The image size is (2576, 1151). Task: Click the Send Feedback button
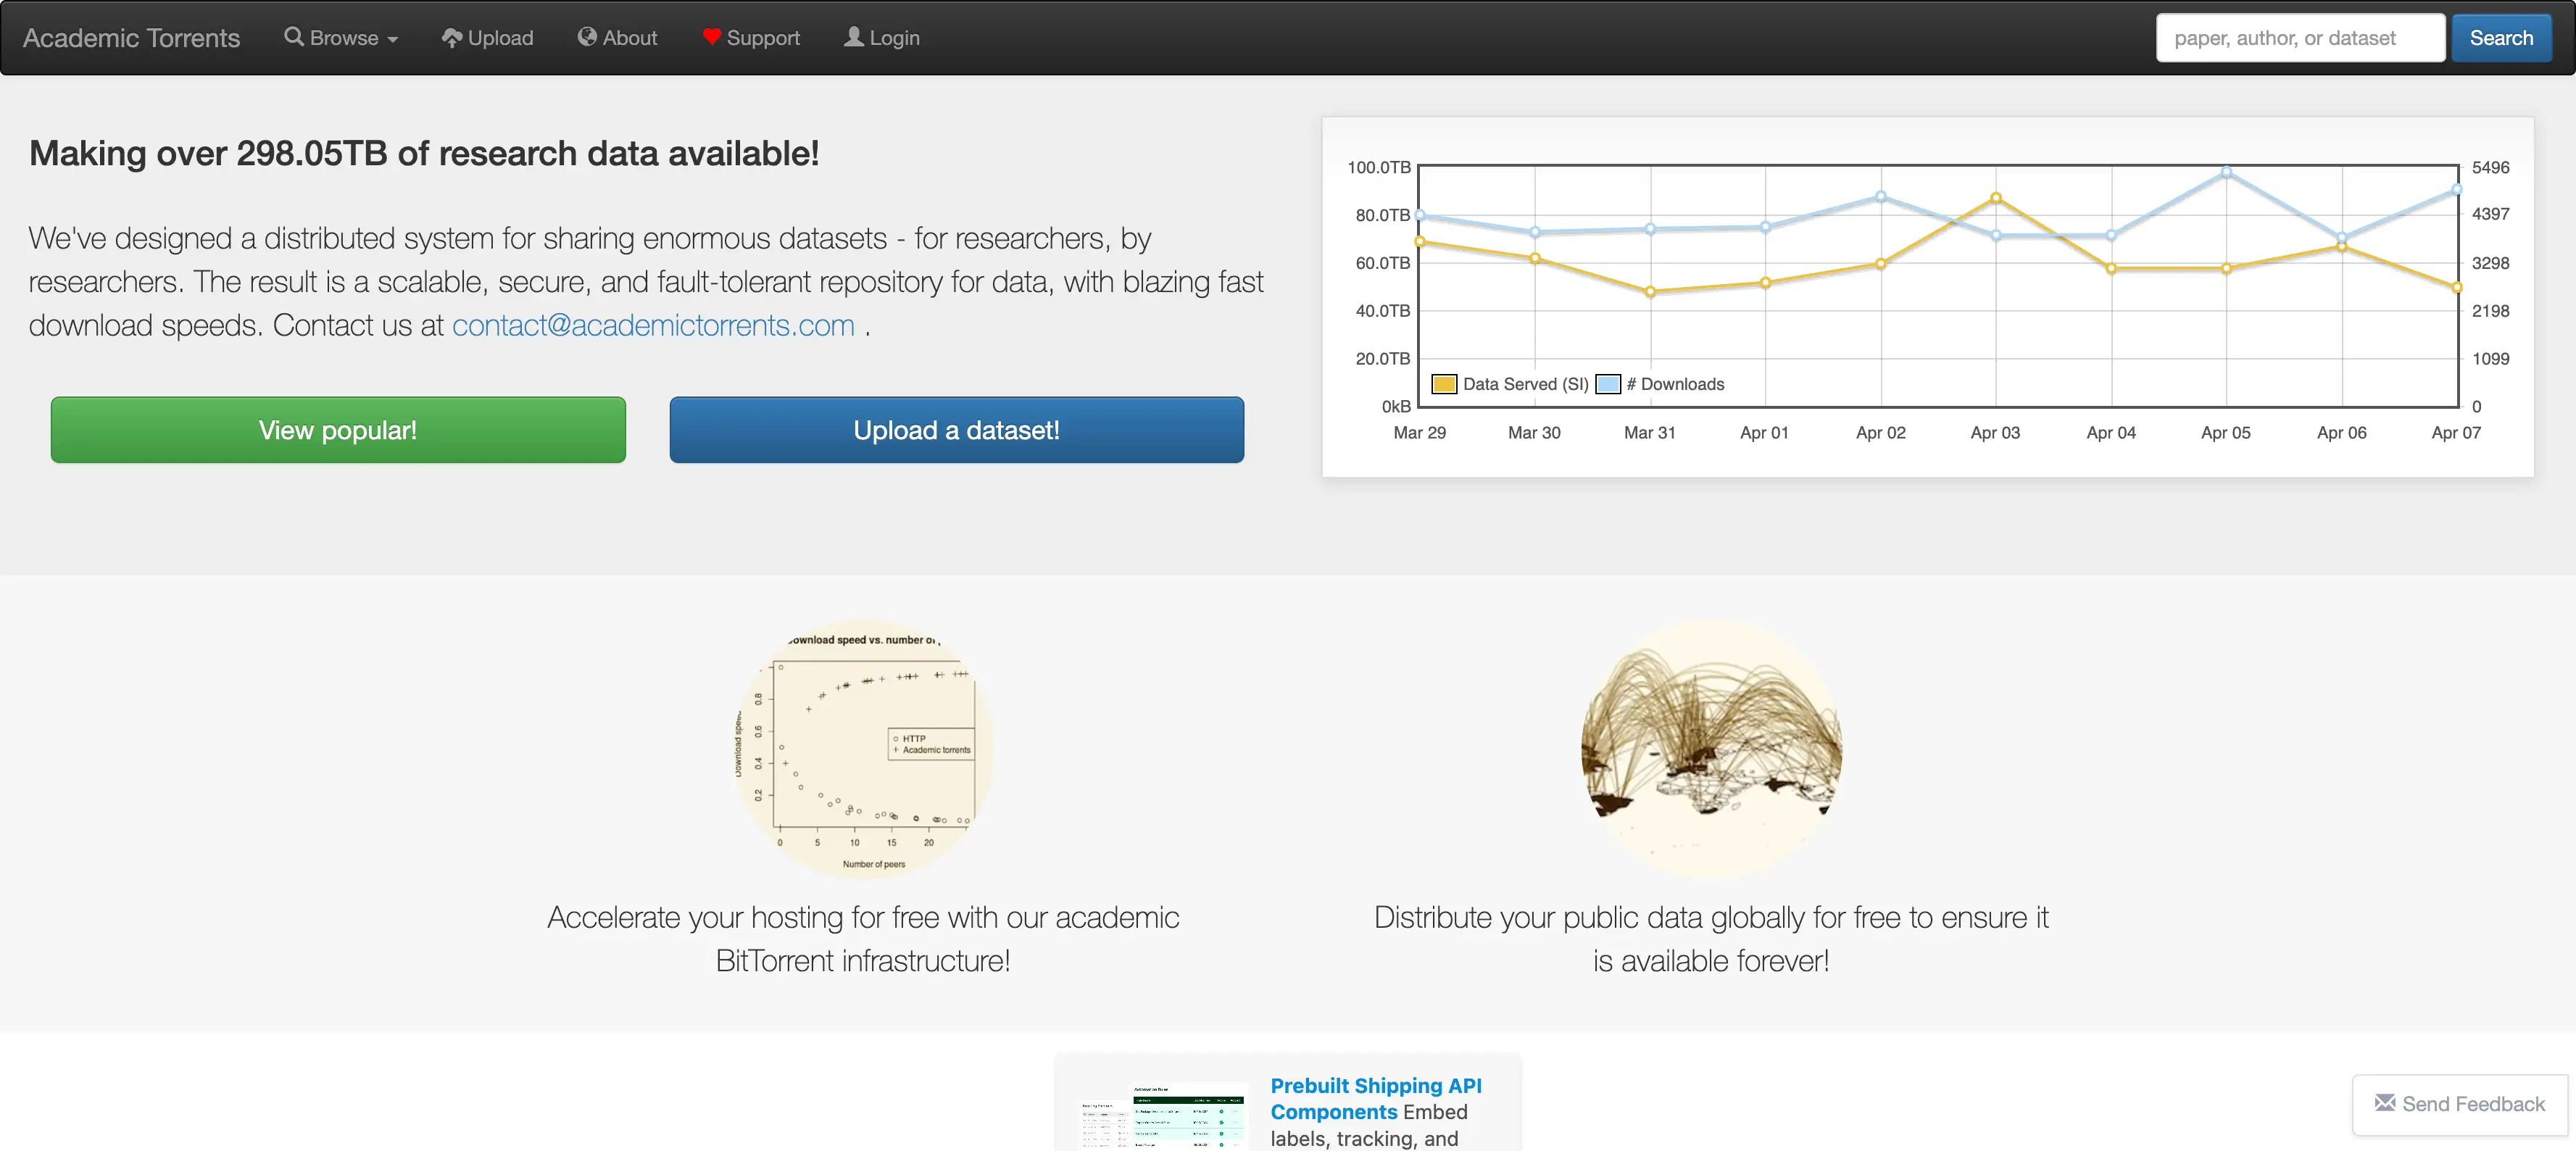tap(2460, 1104)
